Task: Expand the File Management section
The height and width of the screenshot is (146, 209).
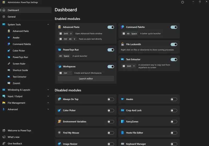Action: click(48, 103)
